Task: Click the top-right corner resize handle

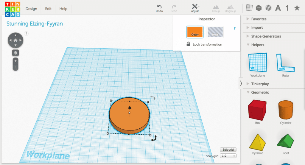Action: [x=148, y=102]
